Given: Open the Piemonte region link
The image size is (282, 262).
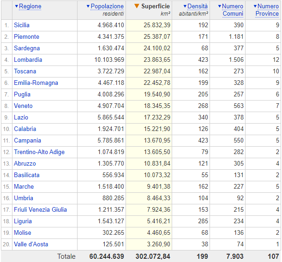Looking at the screenshot, I should [26, 36].
